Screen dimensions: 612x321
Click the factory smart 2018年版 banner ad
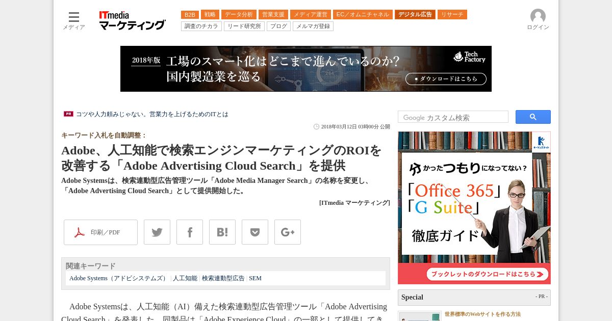pyautogui.click(x=306, y=69)
